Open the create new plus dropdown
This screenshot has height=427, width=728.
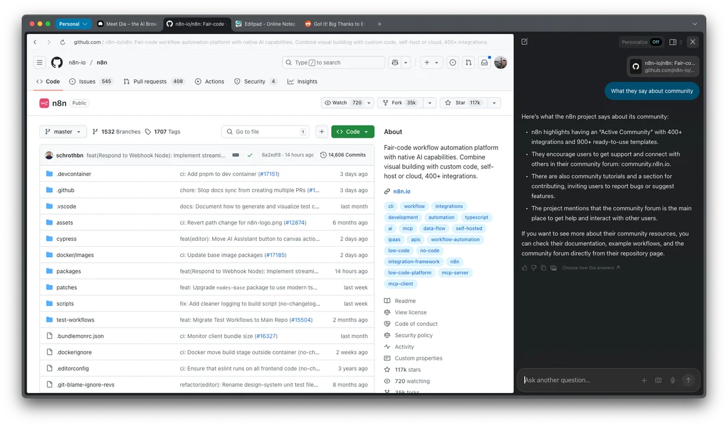(431, 62)
